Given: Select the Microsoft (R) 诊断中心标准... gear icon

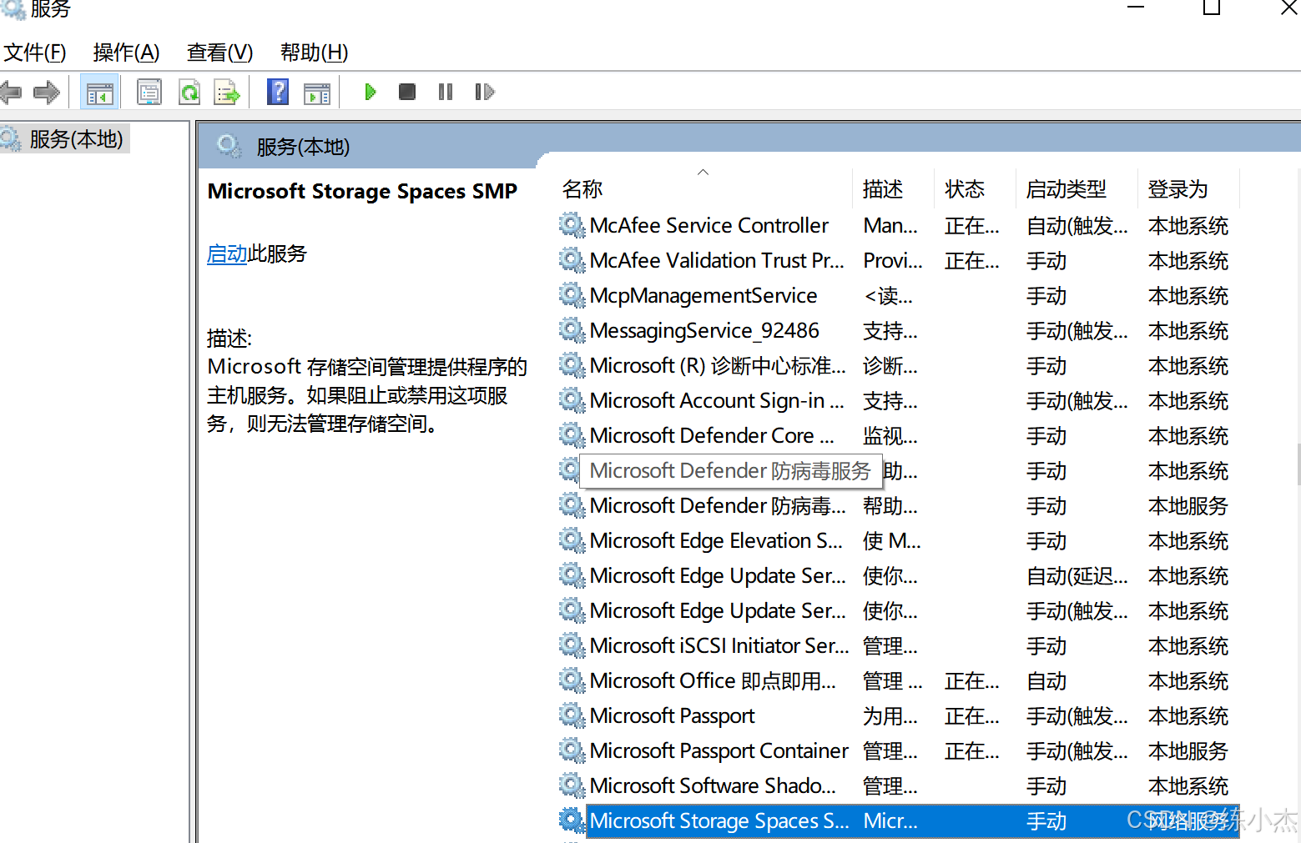Looking at the screenshot, I should (572, 365).
